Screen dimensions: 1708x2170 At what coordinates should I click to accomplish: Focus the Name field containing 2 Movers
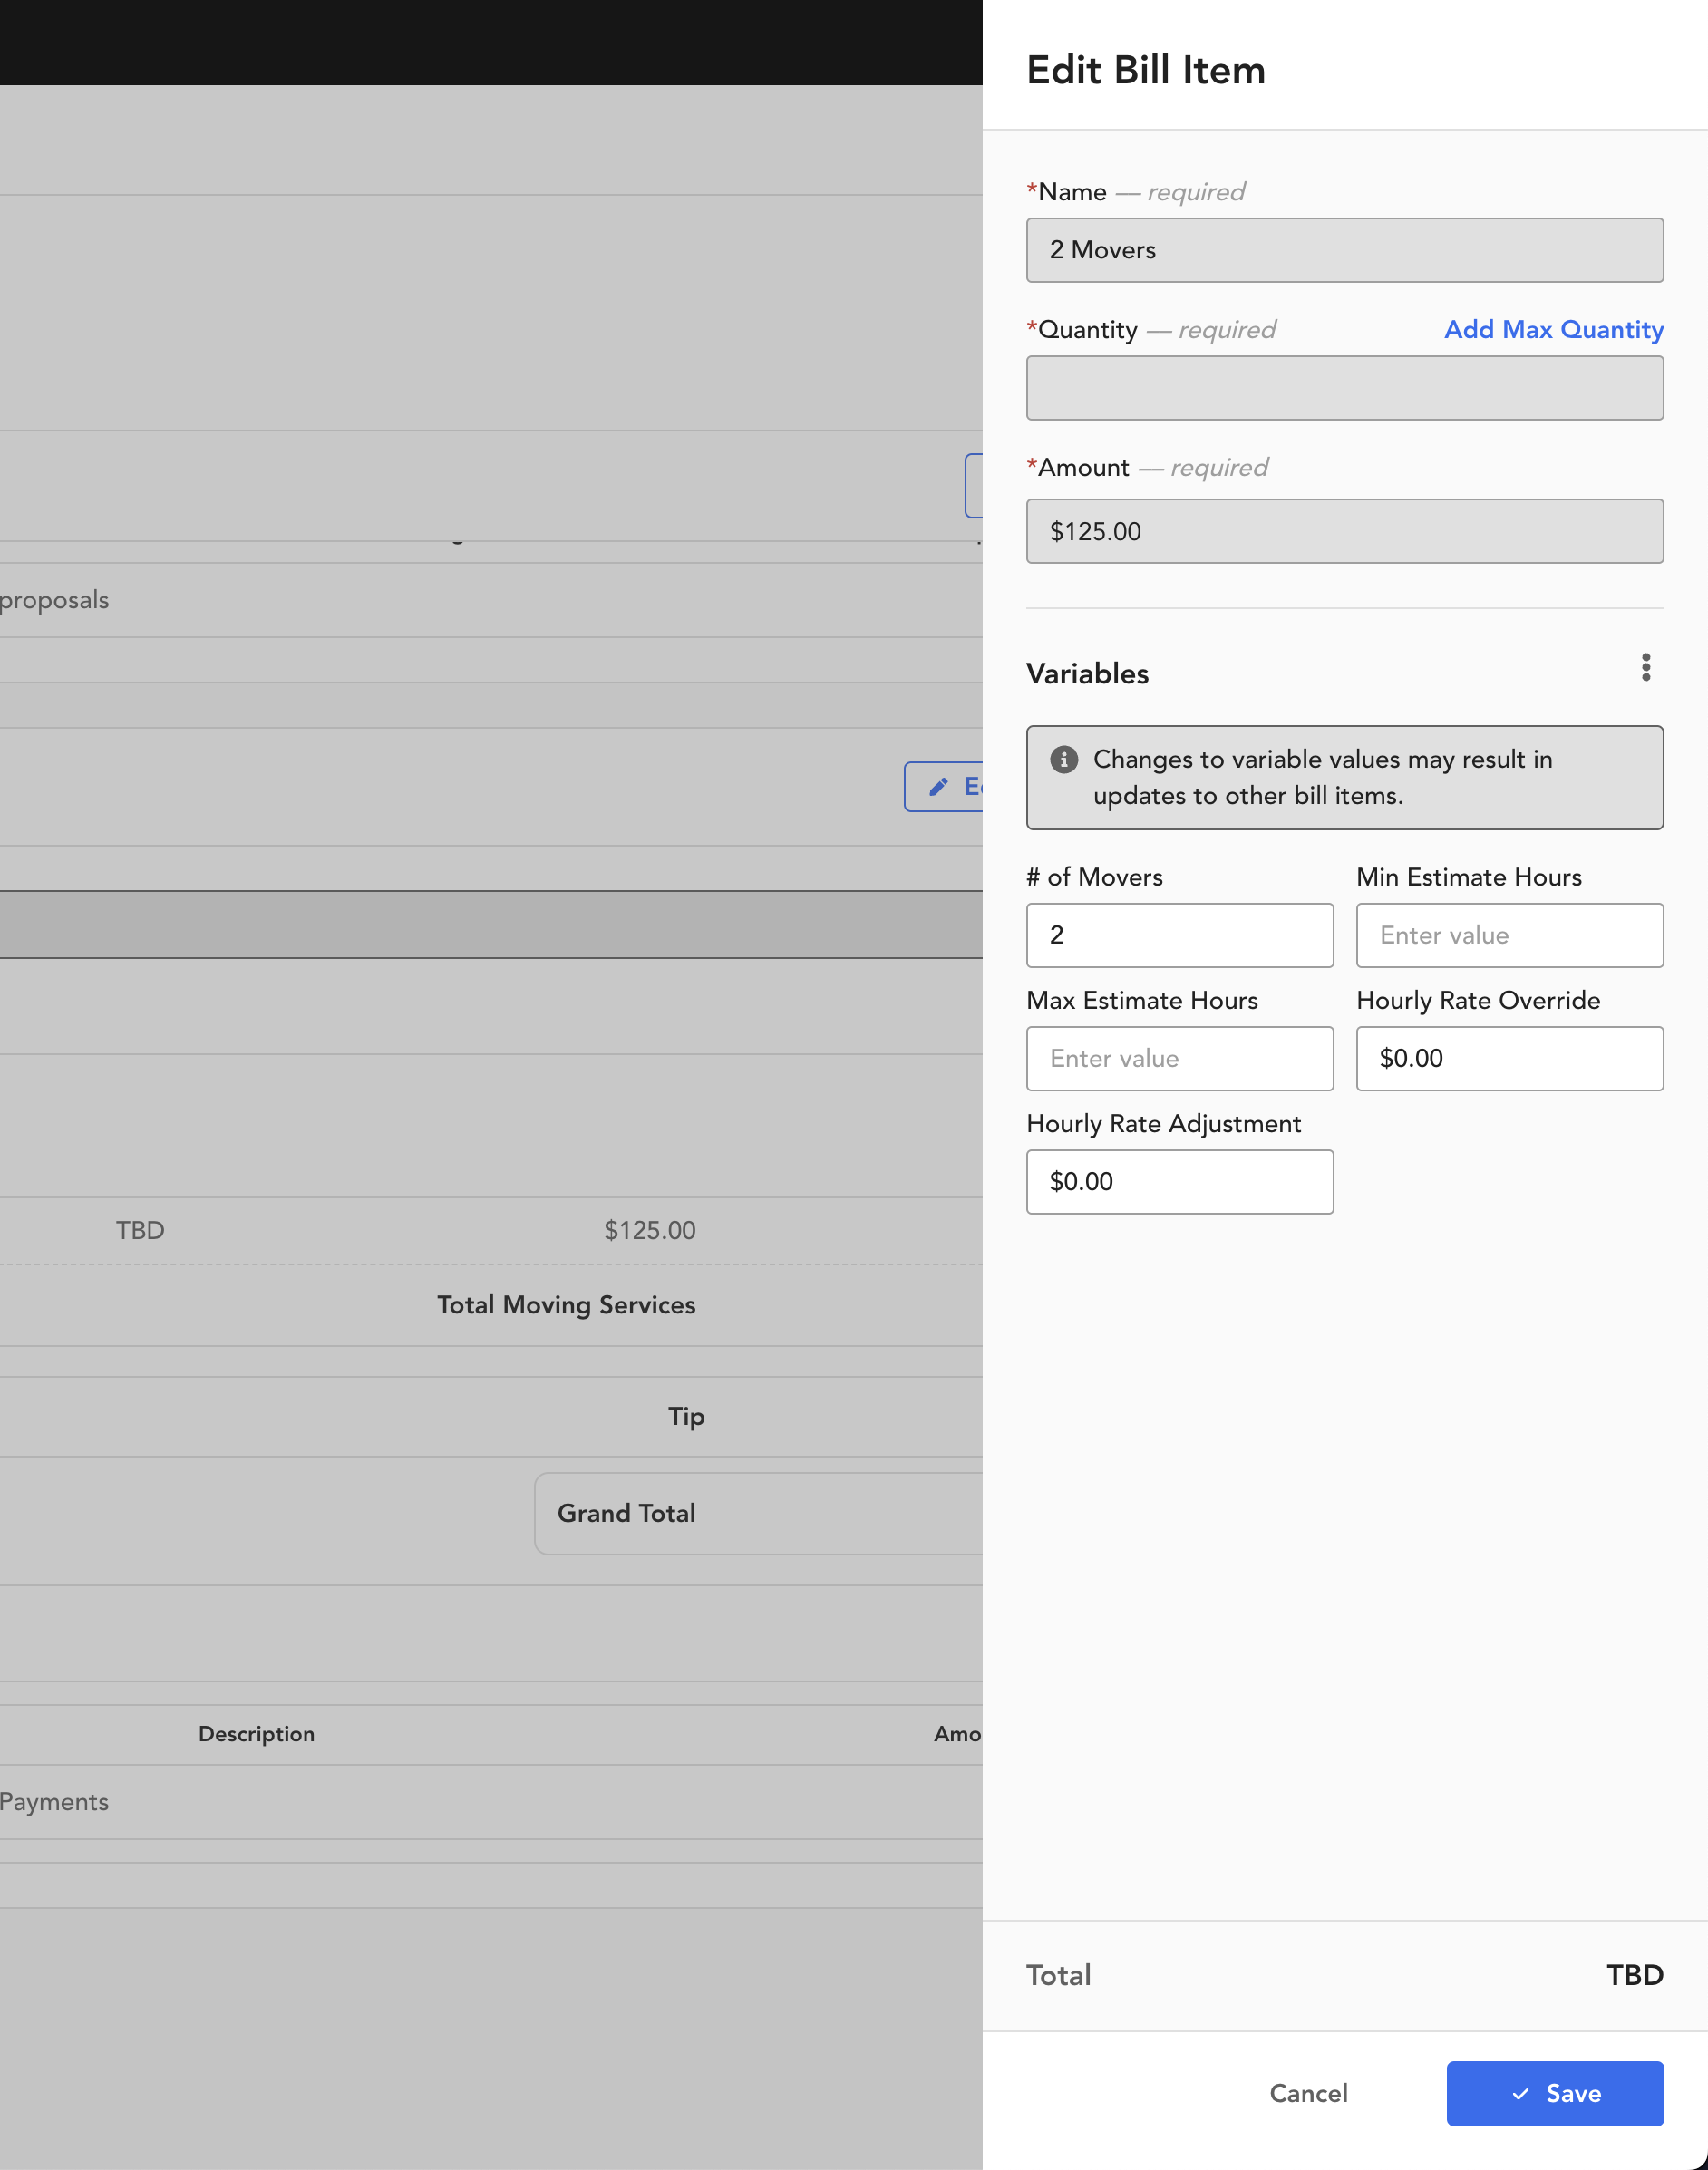(1344, 250)
